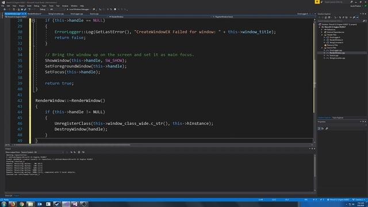Start Local Windows Debugger

(78, 9)
